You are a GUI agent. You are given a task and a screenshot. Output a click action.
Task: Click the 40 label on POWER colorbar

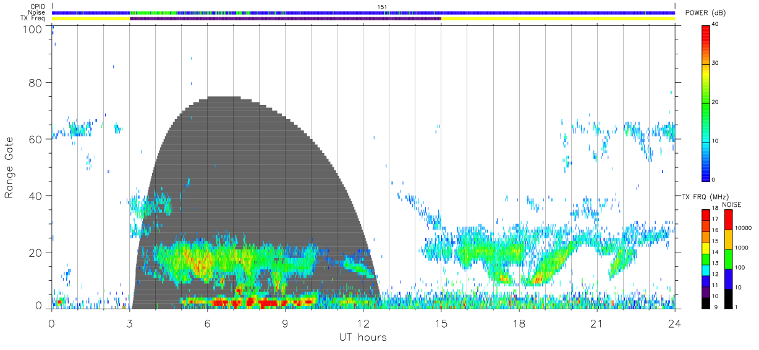click(x=715, y=25)
